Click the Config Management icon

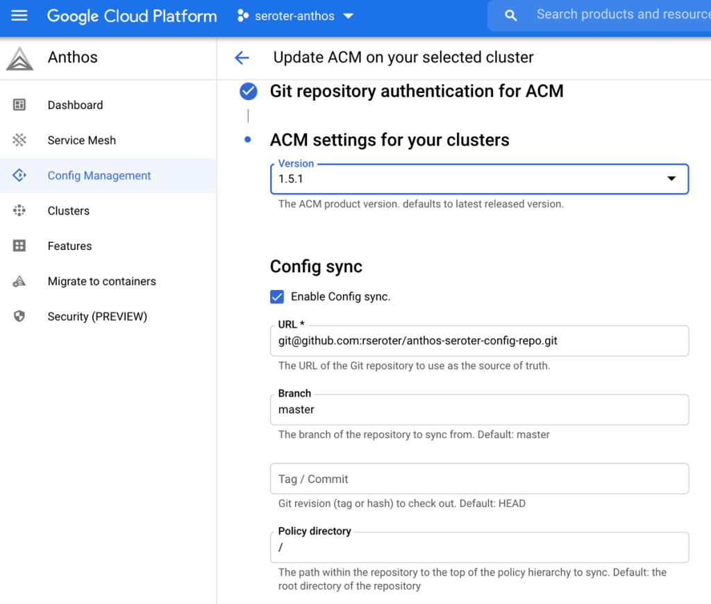19,176
